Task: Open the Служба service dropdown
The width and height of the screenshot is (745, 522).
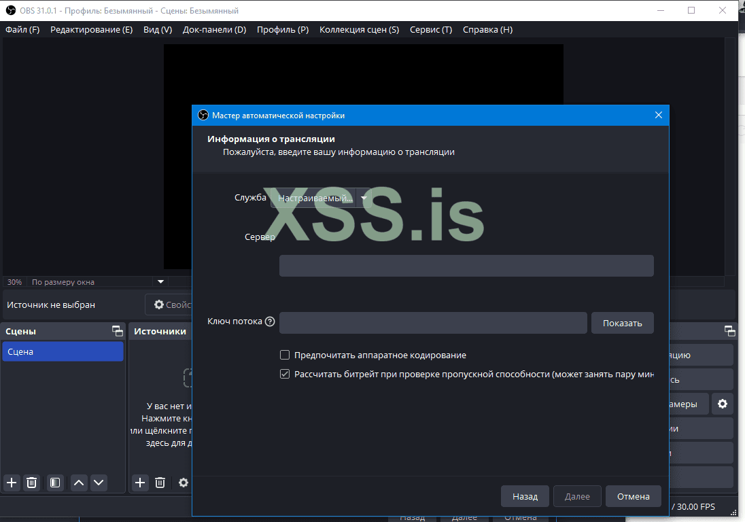Action: pos(322,198)
